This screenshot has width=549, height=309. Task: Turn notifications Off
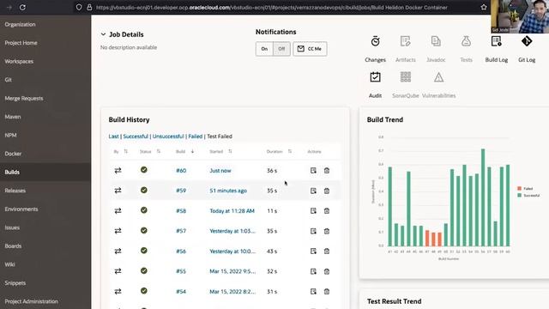281,49
